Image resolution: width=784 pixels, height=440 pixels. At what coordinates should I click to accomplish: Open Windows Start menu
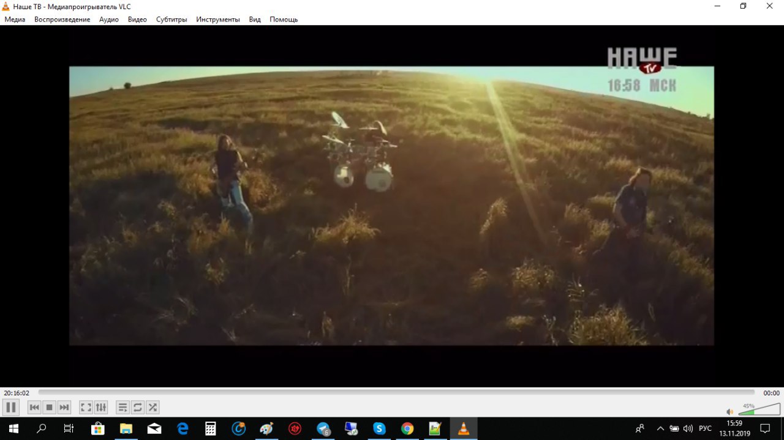coord(13,428)
